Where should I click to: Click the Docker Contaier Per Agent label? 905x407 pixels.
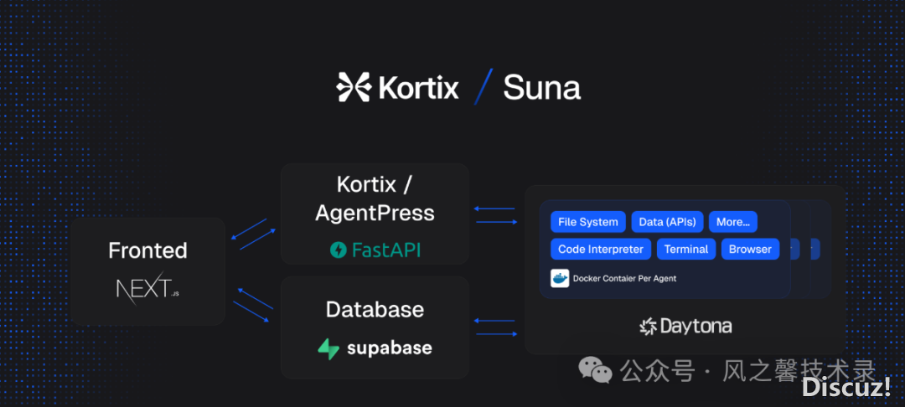pos(624,278)
